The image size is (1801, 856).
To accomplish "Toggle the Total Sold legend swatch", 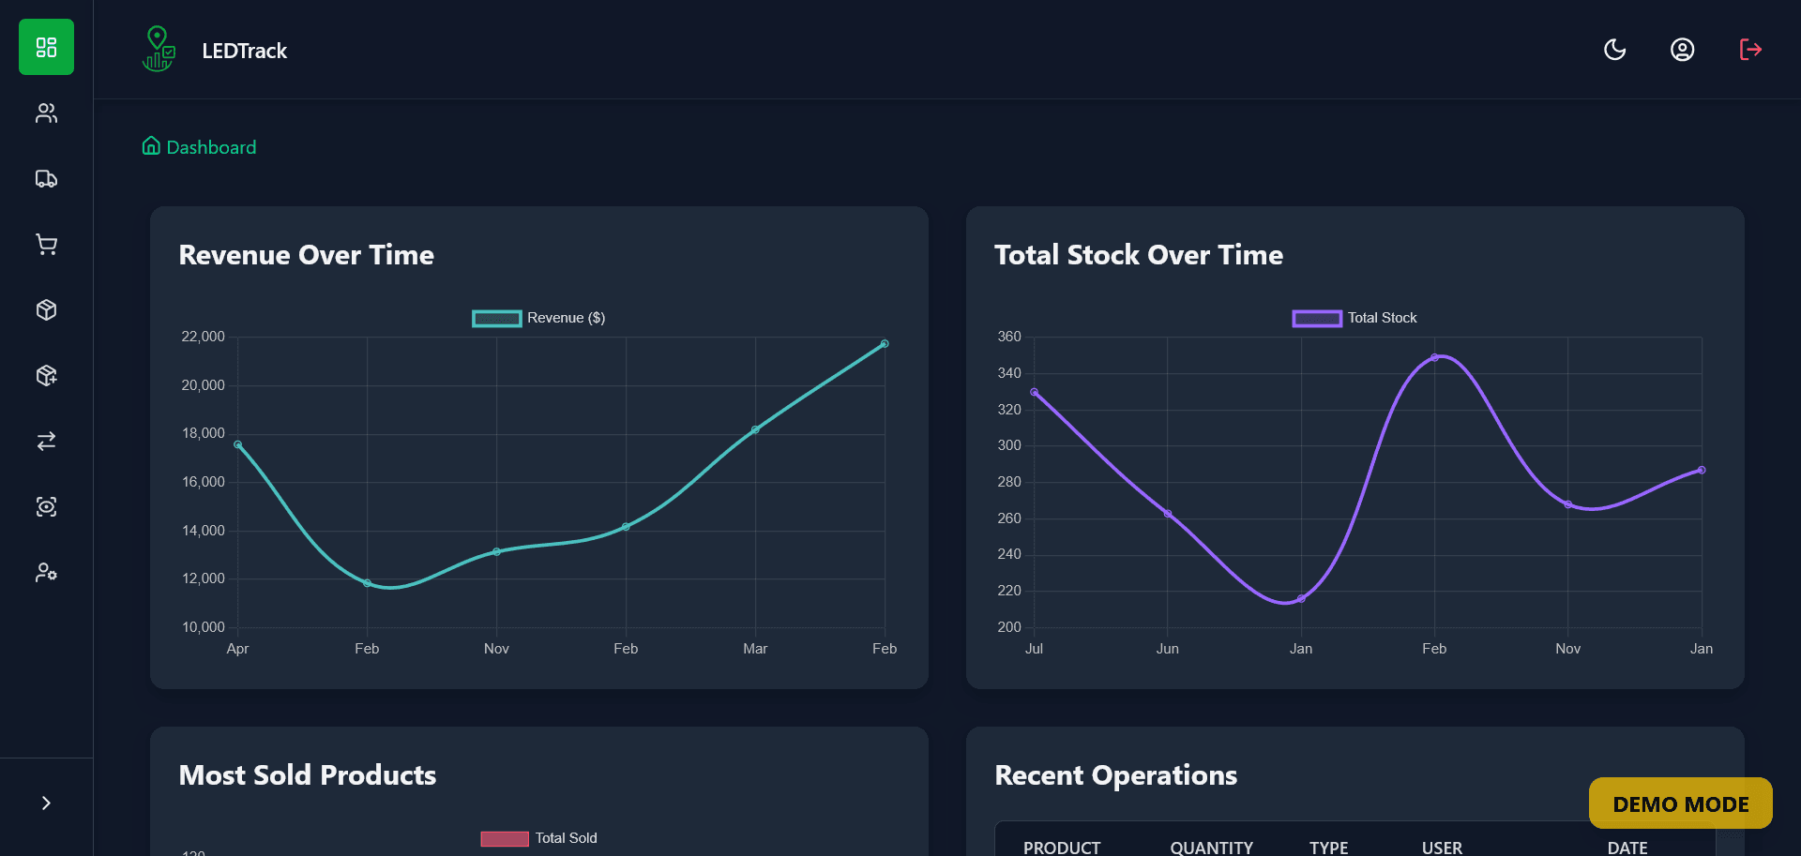I will coord(505,838).
